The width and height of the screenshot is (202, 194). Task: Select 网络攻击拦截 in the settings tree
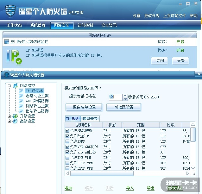tap(37, 106)
